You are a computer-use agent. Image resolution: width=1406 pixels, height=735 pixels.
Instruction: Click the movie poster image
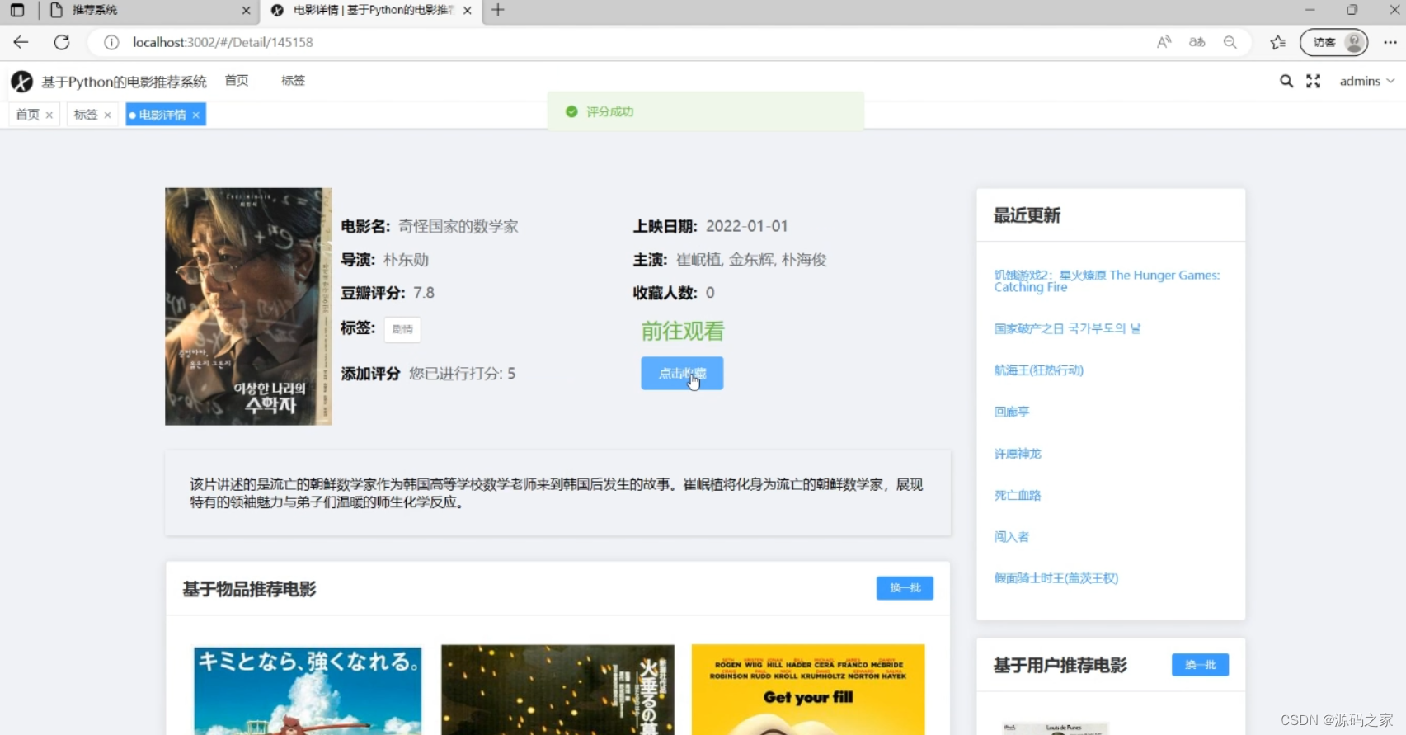248,306
